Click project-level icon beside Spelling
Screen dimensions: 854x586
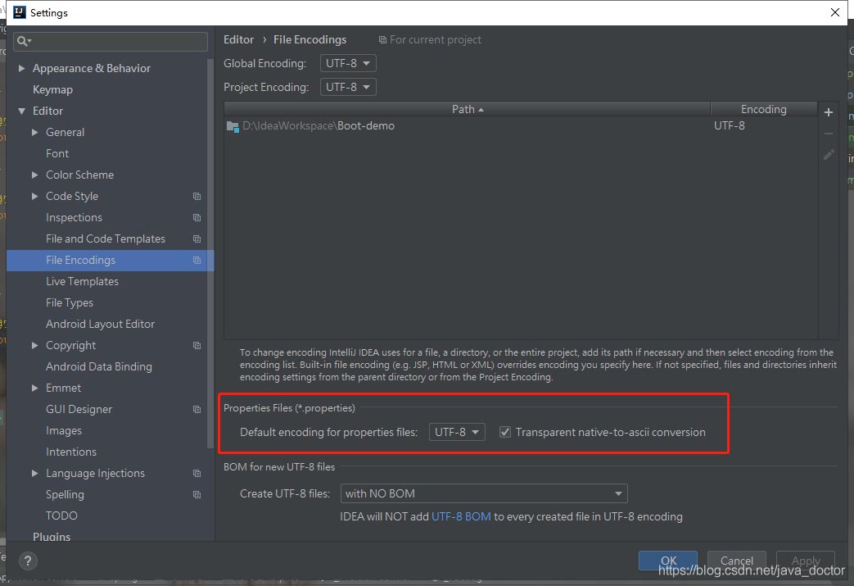[x=197, y=494]
